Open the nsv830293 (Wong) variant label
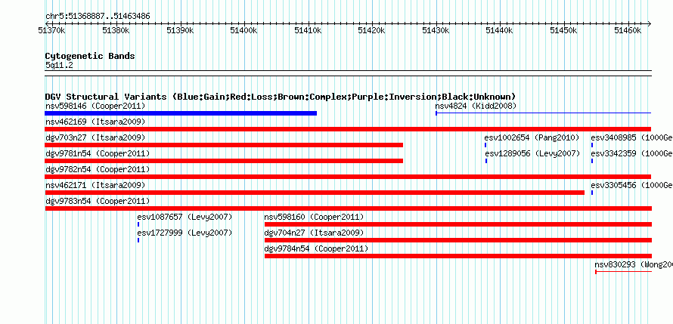673x324 pixels. tap(634, 264)
